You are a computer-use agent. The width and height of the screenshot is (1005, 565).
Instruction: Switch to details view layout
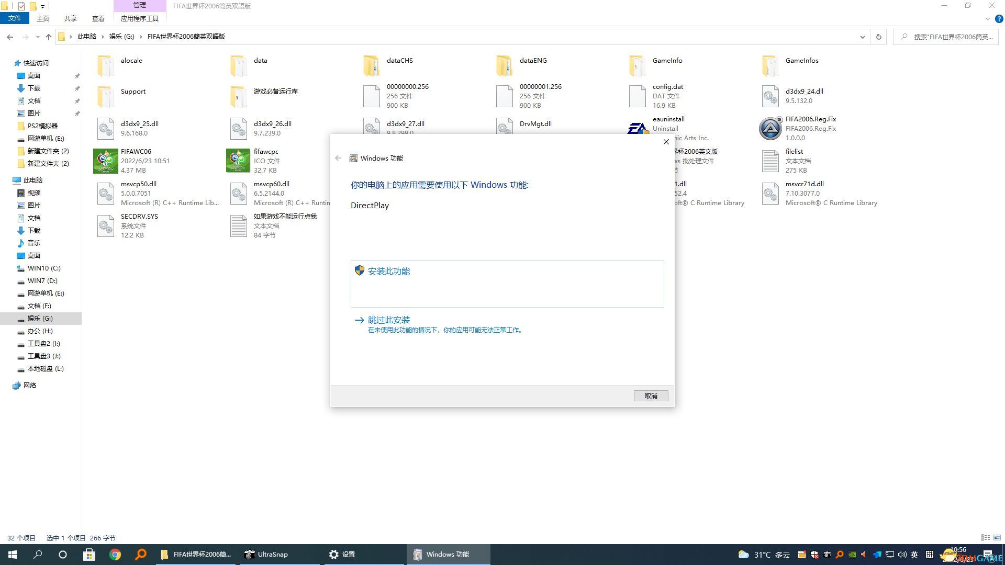(986, 538)
